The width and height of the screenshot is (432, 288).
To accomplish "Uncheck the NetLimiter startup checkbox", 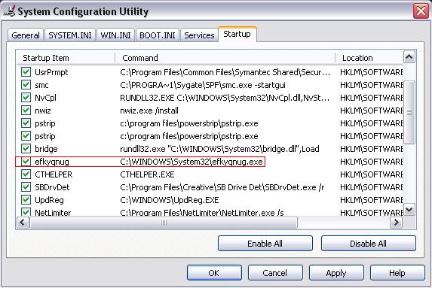I will (26, 212).
